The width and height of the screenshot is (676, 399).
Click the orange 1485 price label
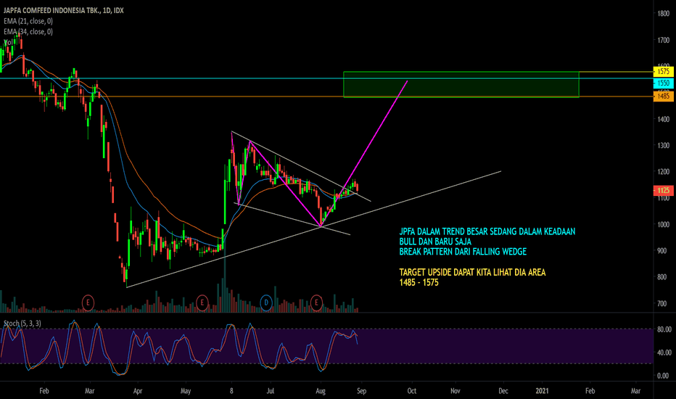(664, 96)
